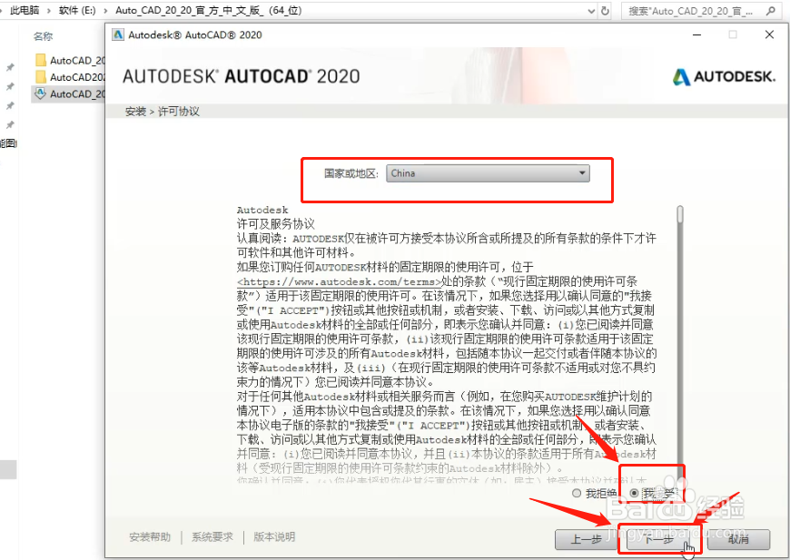Open the country or region China dropdown
This screenshot has height=560, width=790.
tap(488, 173)
